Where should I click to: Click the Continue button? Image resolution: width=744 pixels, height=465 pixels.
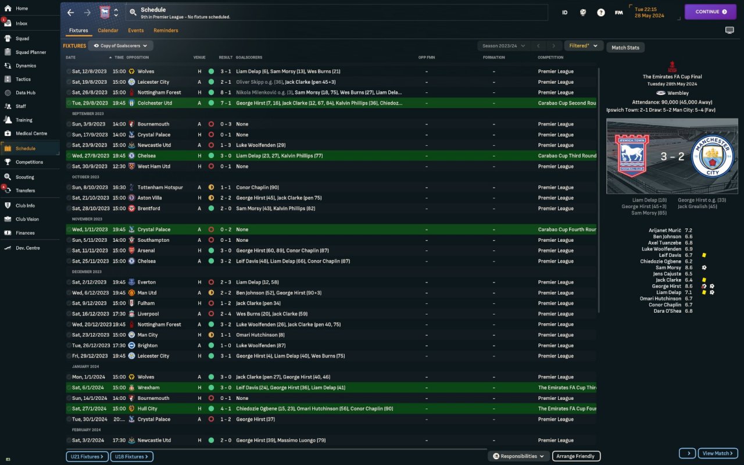pos(710,12)
